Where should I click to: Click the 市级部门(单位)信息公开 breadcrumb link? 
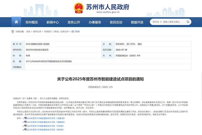tap(56, 32)
